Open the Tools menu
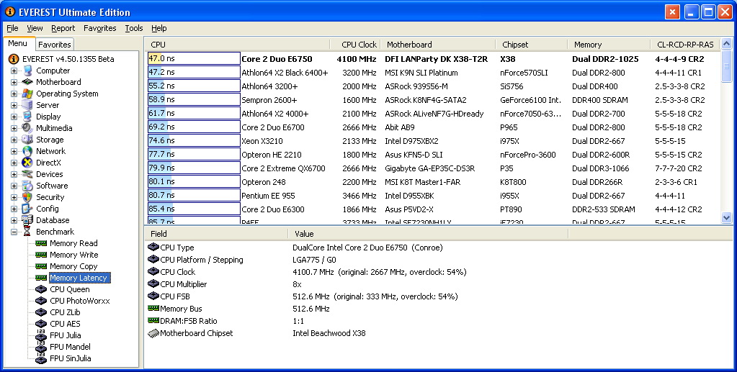The height and width of the screenshot is (372, 737). (134, 28)
